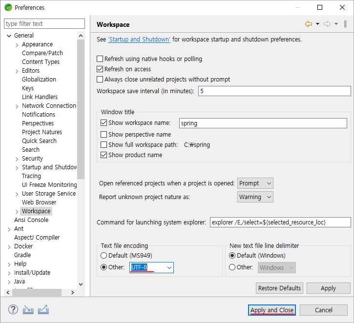This screenshot has height=323, width=354.
Task: Expand the Appearance tree node
Action: tap(17, 45)
